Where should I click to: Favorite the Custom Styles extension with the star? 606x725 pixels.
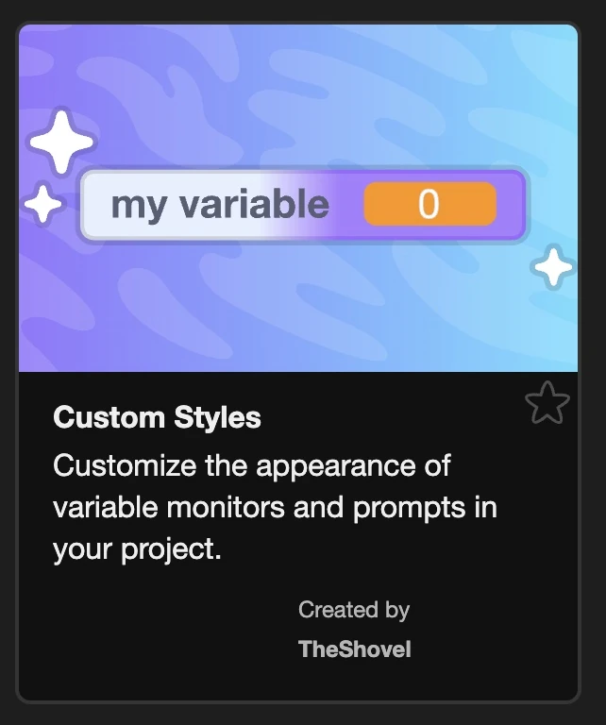[547, 403]
